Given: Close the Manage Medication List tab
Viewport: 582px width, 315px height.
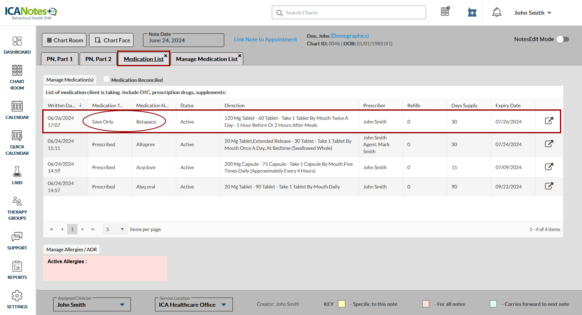Looking at the screenshot, I should pos(240,55).
